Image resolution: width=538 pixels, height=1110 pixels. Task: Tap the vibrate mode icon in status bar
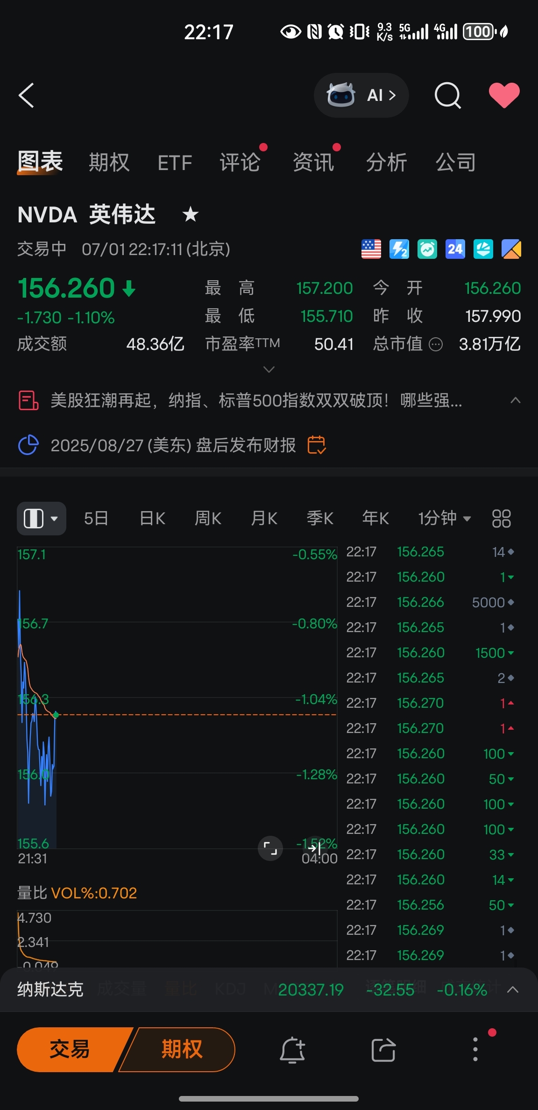[360, 32]
